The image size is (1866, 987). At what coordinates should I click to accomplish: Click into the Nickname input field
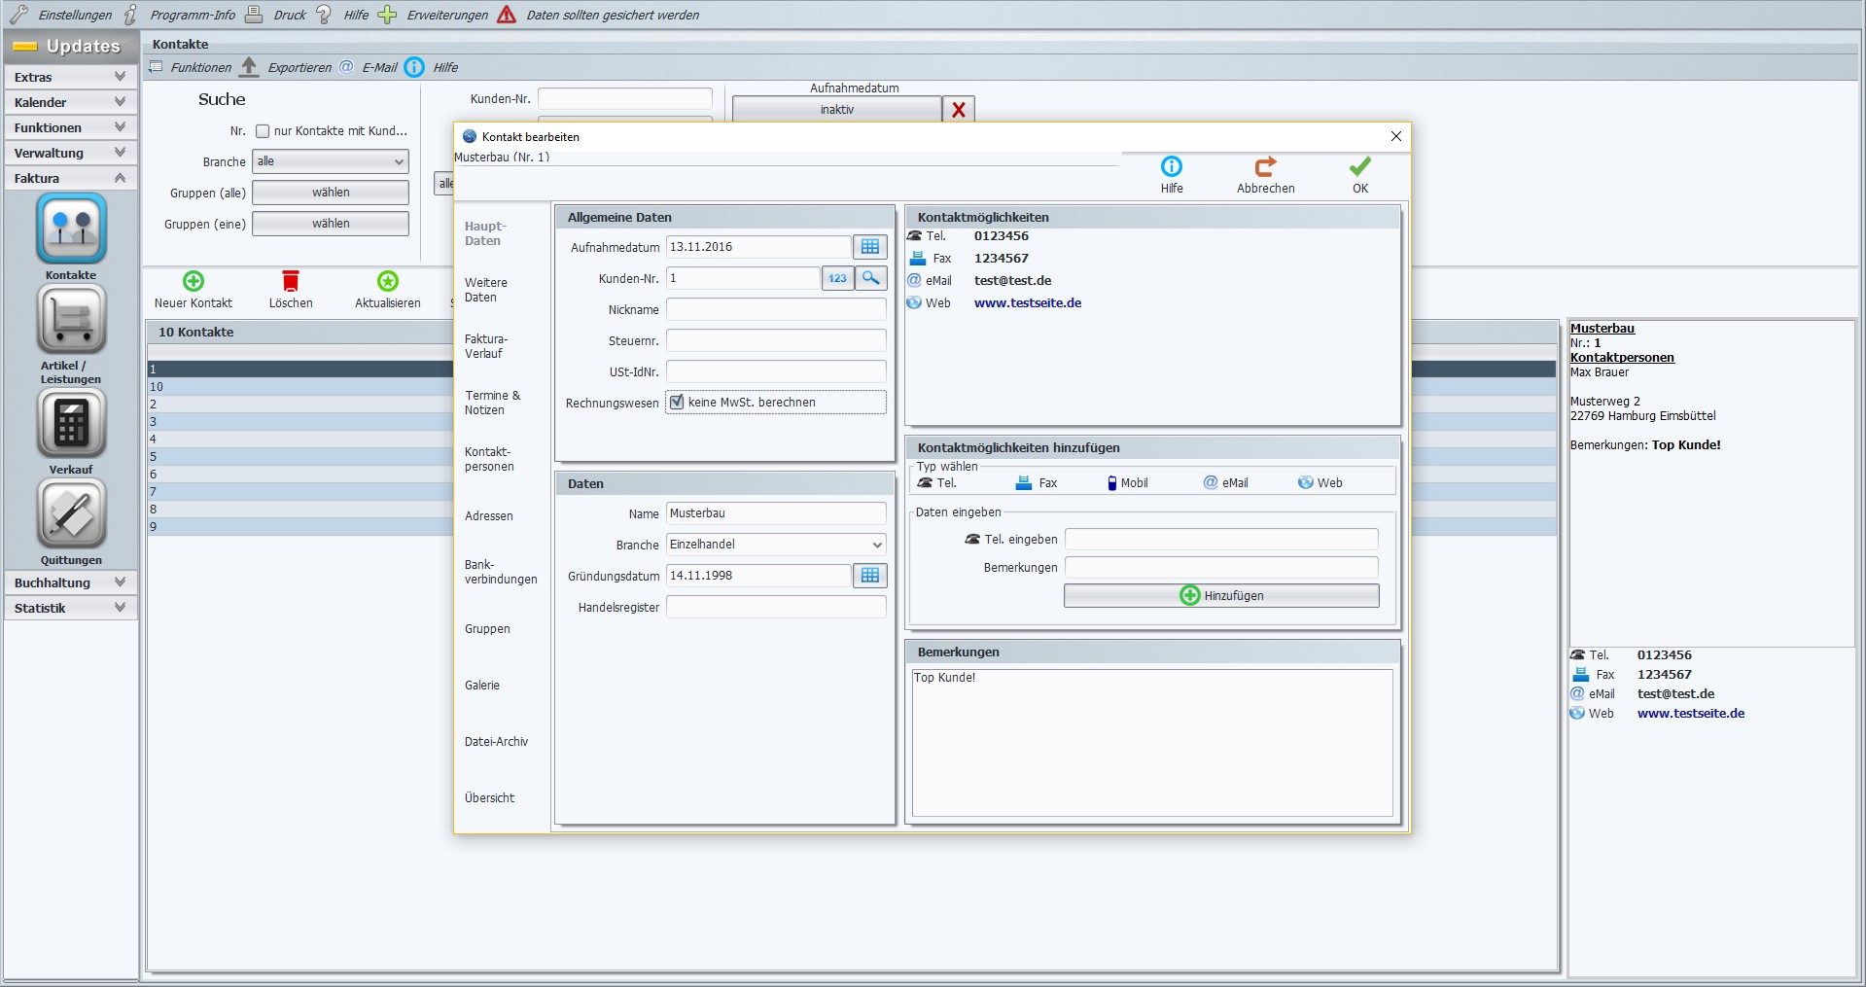(x=775, y=309)
